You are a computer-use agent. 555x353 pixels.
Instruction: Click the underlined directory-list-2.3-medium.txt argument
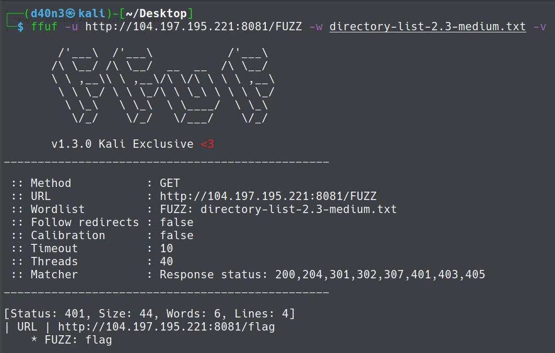pyautogui.click(x=428, y=27)
